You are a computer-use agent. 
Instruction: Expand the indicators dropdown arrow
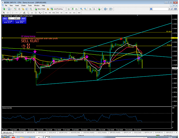click(x=101, y=9)
